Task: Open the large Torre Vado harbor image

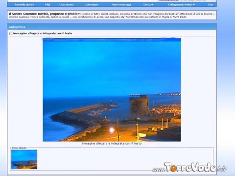Action: pos(112,89)
